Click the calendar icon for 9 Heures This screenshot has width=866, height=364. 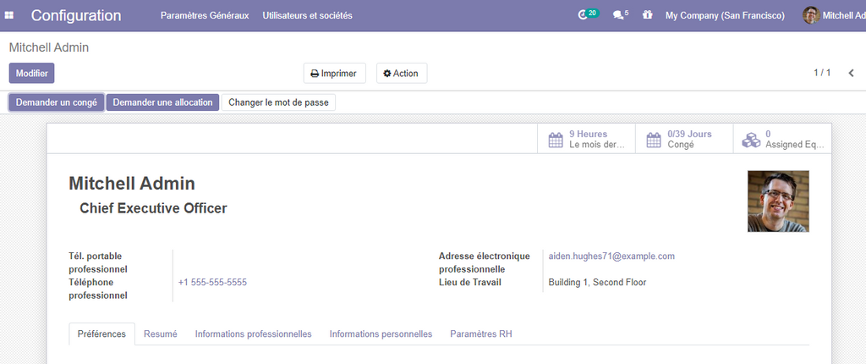(556, 140)
